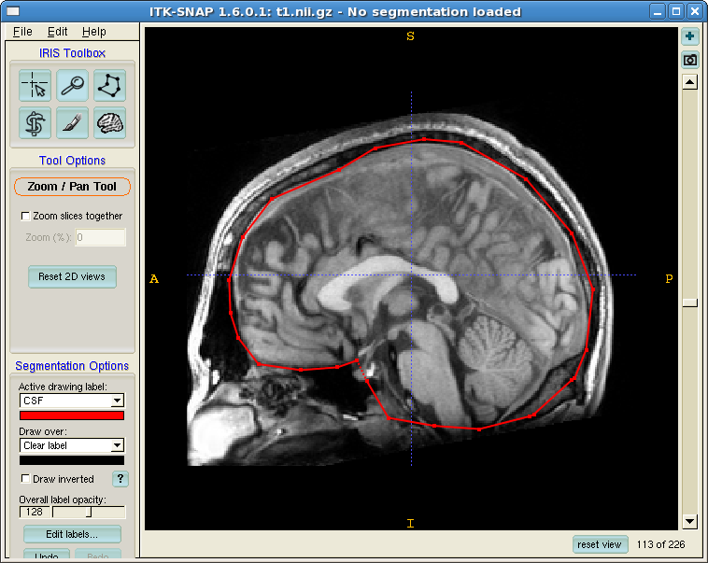Enable Zoom slices together checkbox
The image size is (708, 563).
pos(25,217)
